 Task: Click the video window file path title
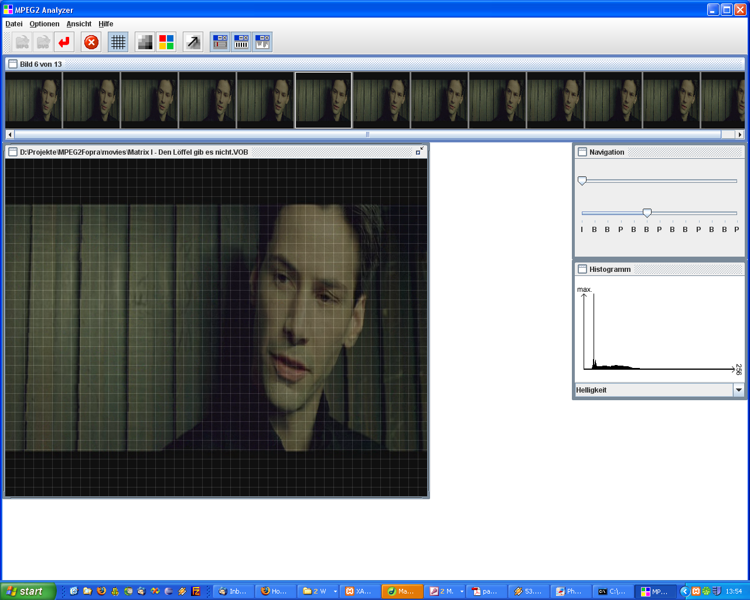click(134, 152)
